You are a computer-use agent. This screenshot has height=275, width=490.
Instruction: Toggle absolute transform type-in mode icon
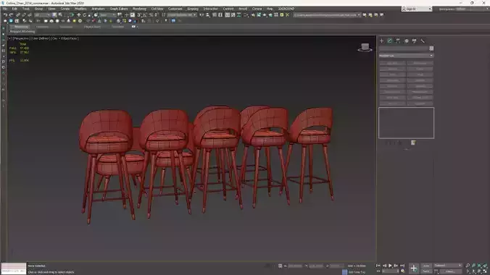280,266
